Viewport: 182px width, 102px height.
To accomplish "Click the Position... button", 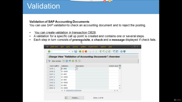I will (x=74, y=98).
